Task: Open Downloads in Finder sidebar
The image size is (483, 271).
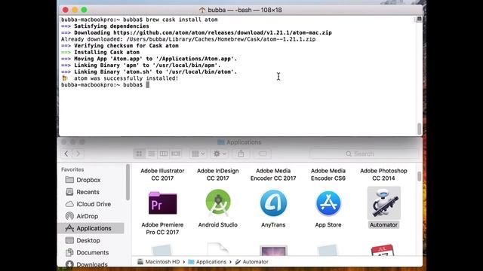Action: pos(91,264)
